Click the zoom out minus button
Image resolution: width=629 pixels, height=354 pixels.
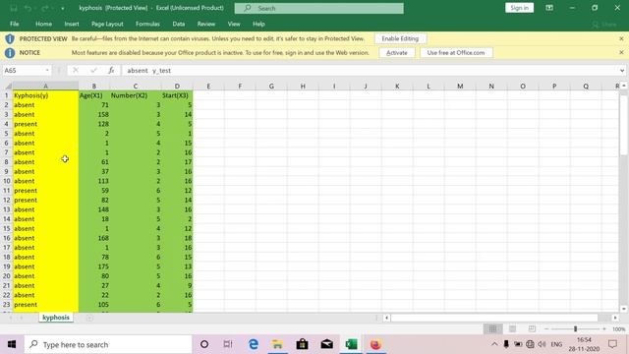546,328
